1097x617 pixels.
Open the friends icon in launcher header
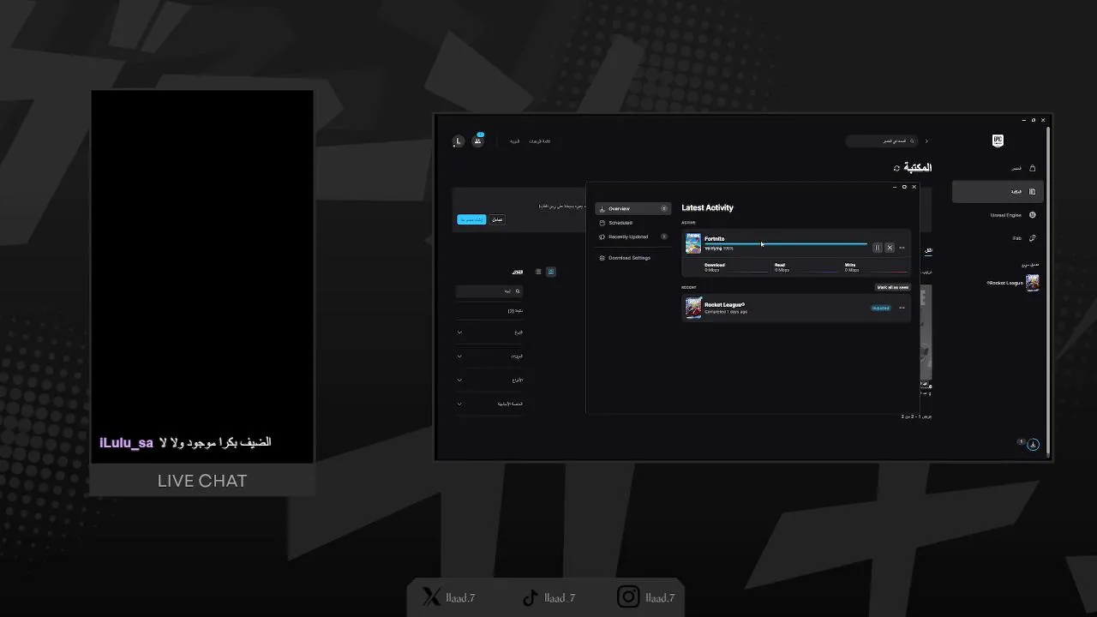(477, 141)
